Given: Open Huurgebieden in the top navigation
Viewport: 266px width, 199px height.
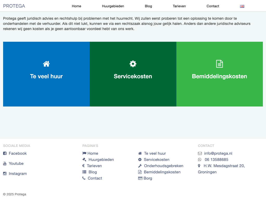Looking at the screenshot, I should click(x=113, y=6).
